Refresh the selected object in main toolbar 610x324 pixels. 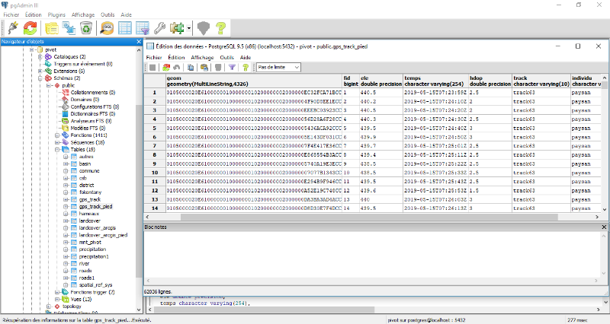30,28
